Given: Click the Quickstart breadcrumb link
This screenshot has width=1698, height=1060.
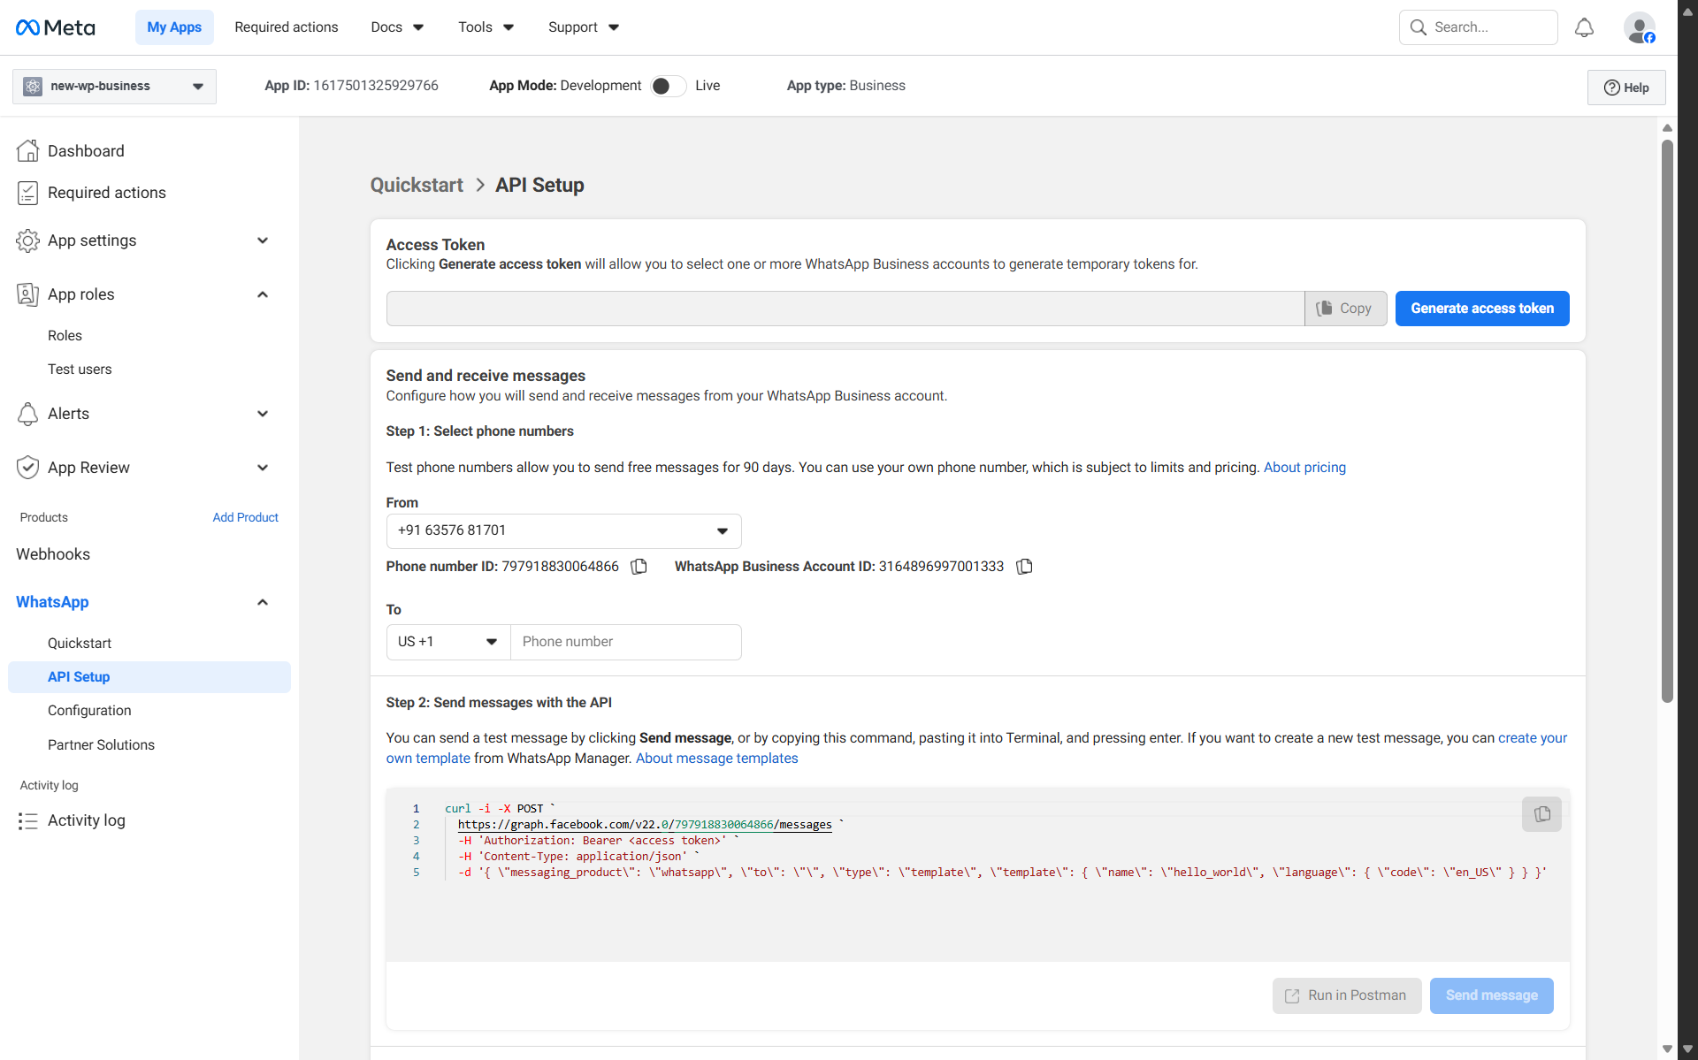Looking at the screenshot, I should tap(417, 186).
